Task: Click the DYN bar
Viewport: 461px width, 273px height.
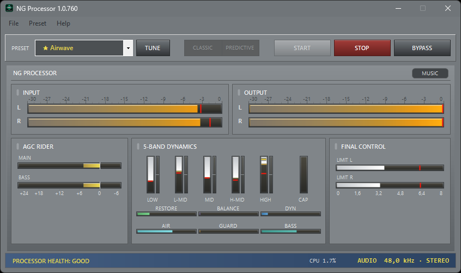Action: [x=290, y=214]
